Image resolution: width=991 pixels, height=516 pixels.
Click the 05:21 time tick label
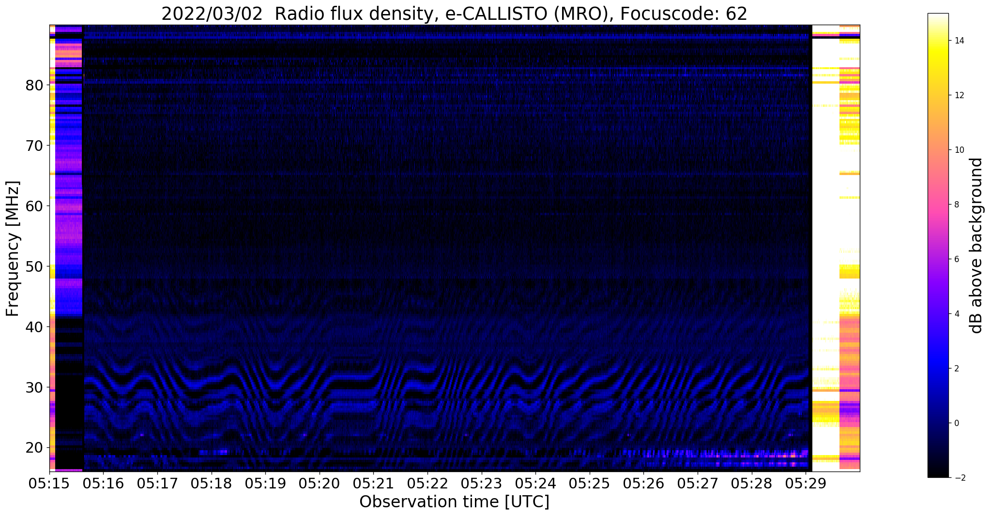(x=373, y=484)
